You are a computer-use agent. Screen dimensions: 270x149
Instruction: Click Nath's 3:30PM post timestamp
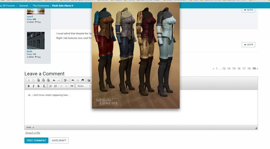point(30,57)
